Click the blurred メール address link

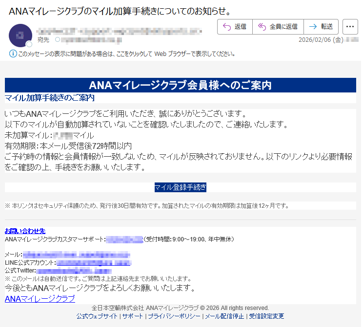point(76,254)
